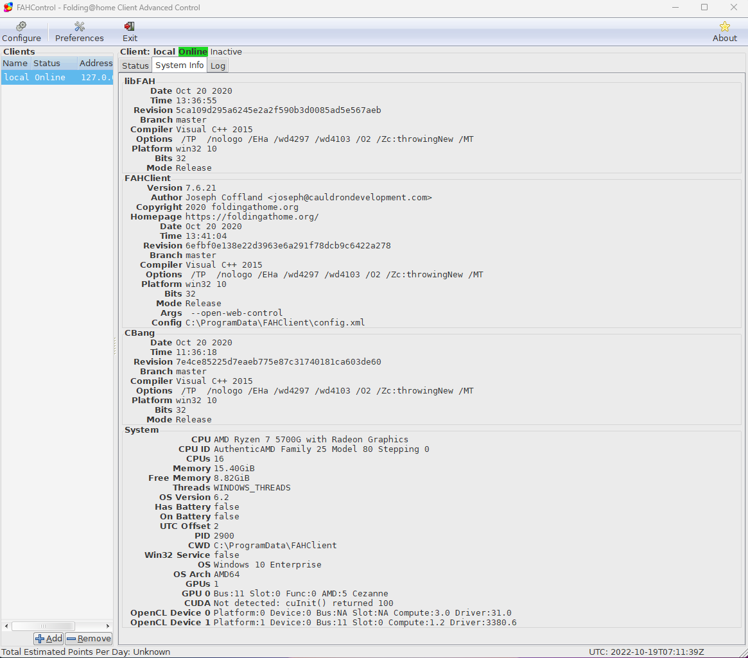The width and height of the screenshot is (748, 658).
Task: Click the OpenCL Device 1 entry
Action: click(365, 622)
